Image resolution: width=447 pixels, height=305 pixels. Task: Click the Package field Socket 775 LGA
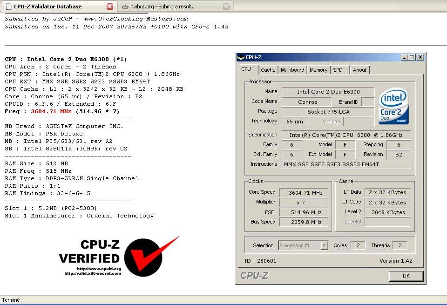pos(328,112)
